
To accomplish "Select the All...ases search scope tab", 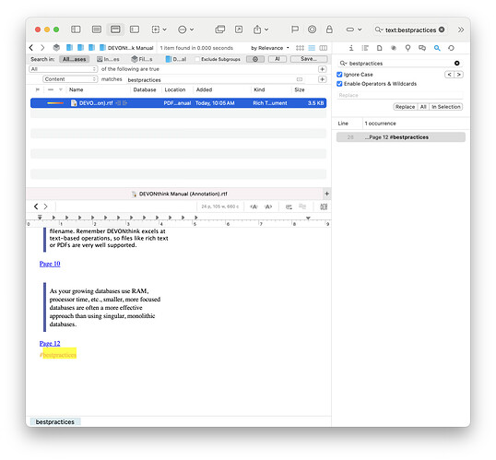I will point(75,59).
